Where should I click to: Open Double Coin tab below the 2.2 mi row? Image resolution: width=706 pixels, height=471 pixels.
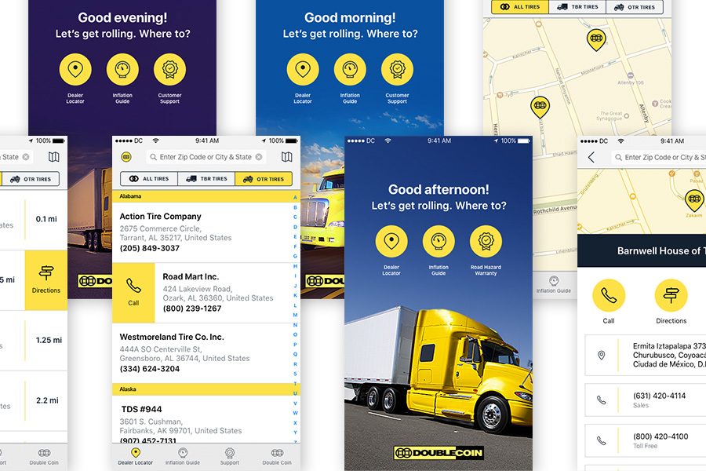pyautogui.click(x=44, y=457)
